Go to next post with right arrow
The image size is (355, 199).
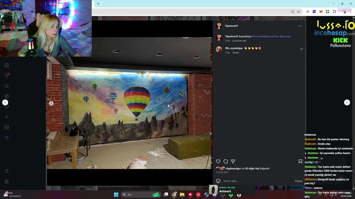coord(347,103)
